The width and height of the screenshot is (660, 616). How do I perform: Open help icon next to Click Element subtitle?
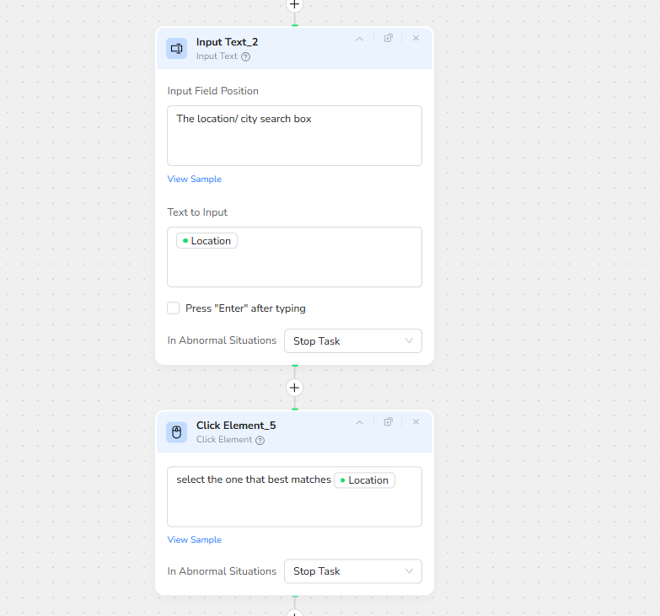pos(260,440)
